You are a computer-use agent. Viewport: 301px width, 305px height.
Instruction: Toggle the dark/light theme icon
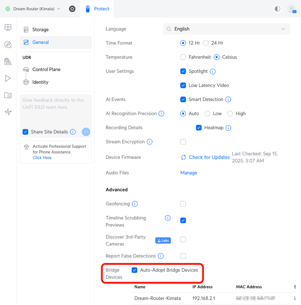coord(277,9)
